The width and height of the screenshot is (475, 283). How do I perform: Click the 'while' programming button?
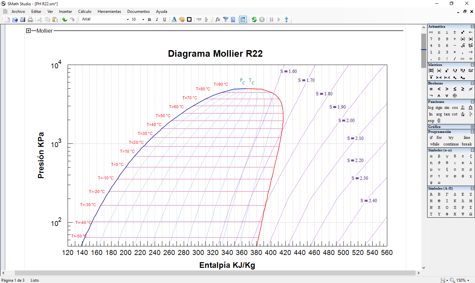pos(434,144)
